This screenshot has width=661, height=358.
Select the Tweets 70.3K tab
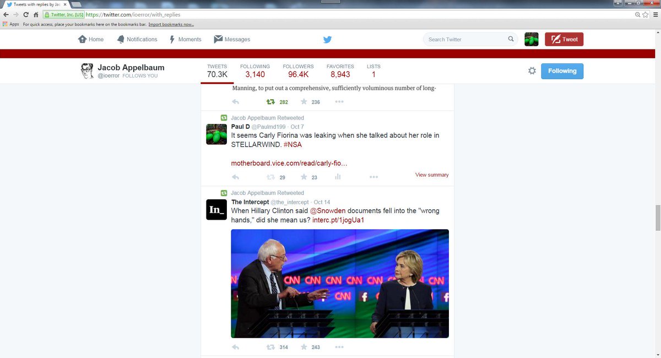217,71
